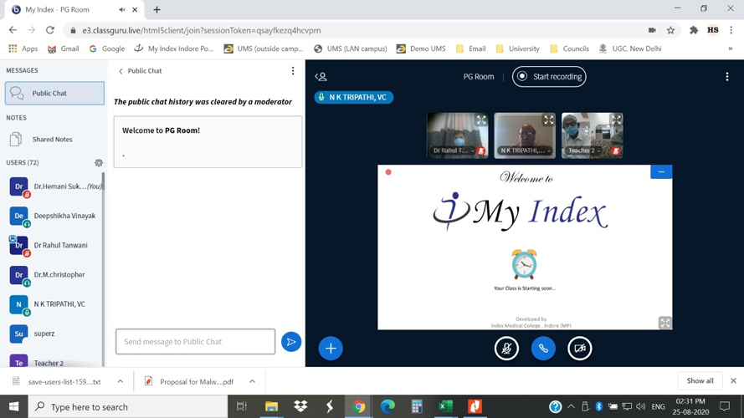Bookmark this page with star icon
The image size is (744, 418).
pos(670,30)
